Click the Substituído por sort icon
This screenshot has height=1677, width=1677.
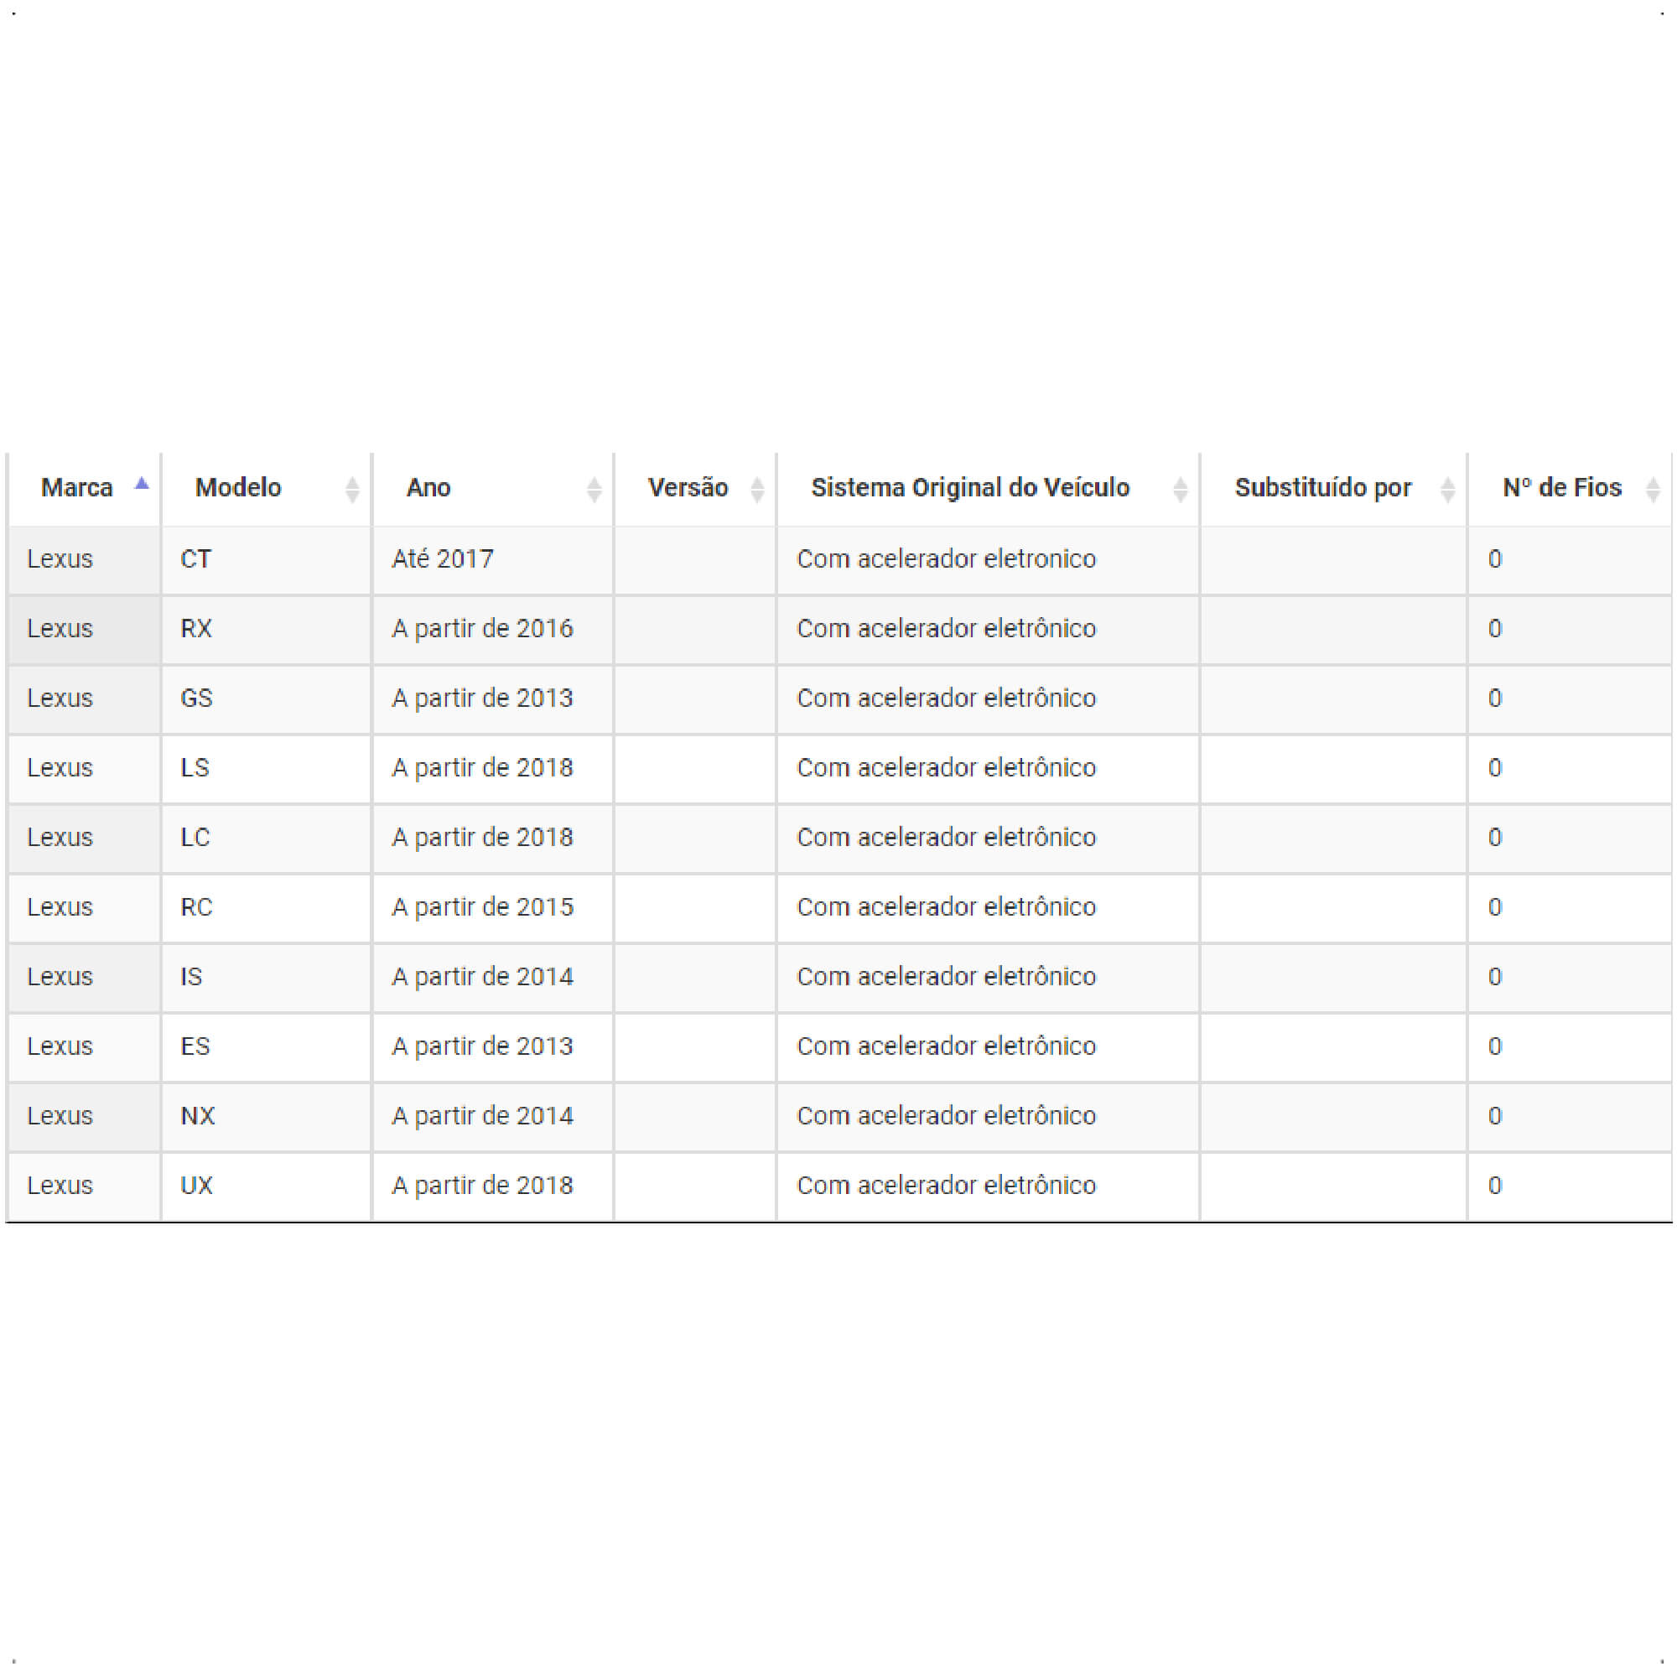pyautogui.click(x=1447, y=490)
